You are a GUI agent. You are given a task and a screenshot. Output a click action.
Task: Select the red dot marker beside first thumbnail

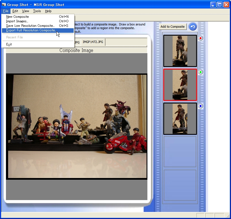[200, 38]
